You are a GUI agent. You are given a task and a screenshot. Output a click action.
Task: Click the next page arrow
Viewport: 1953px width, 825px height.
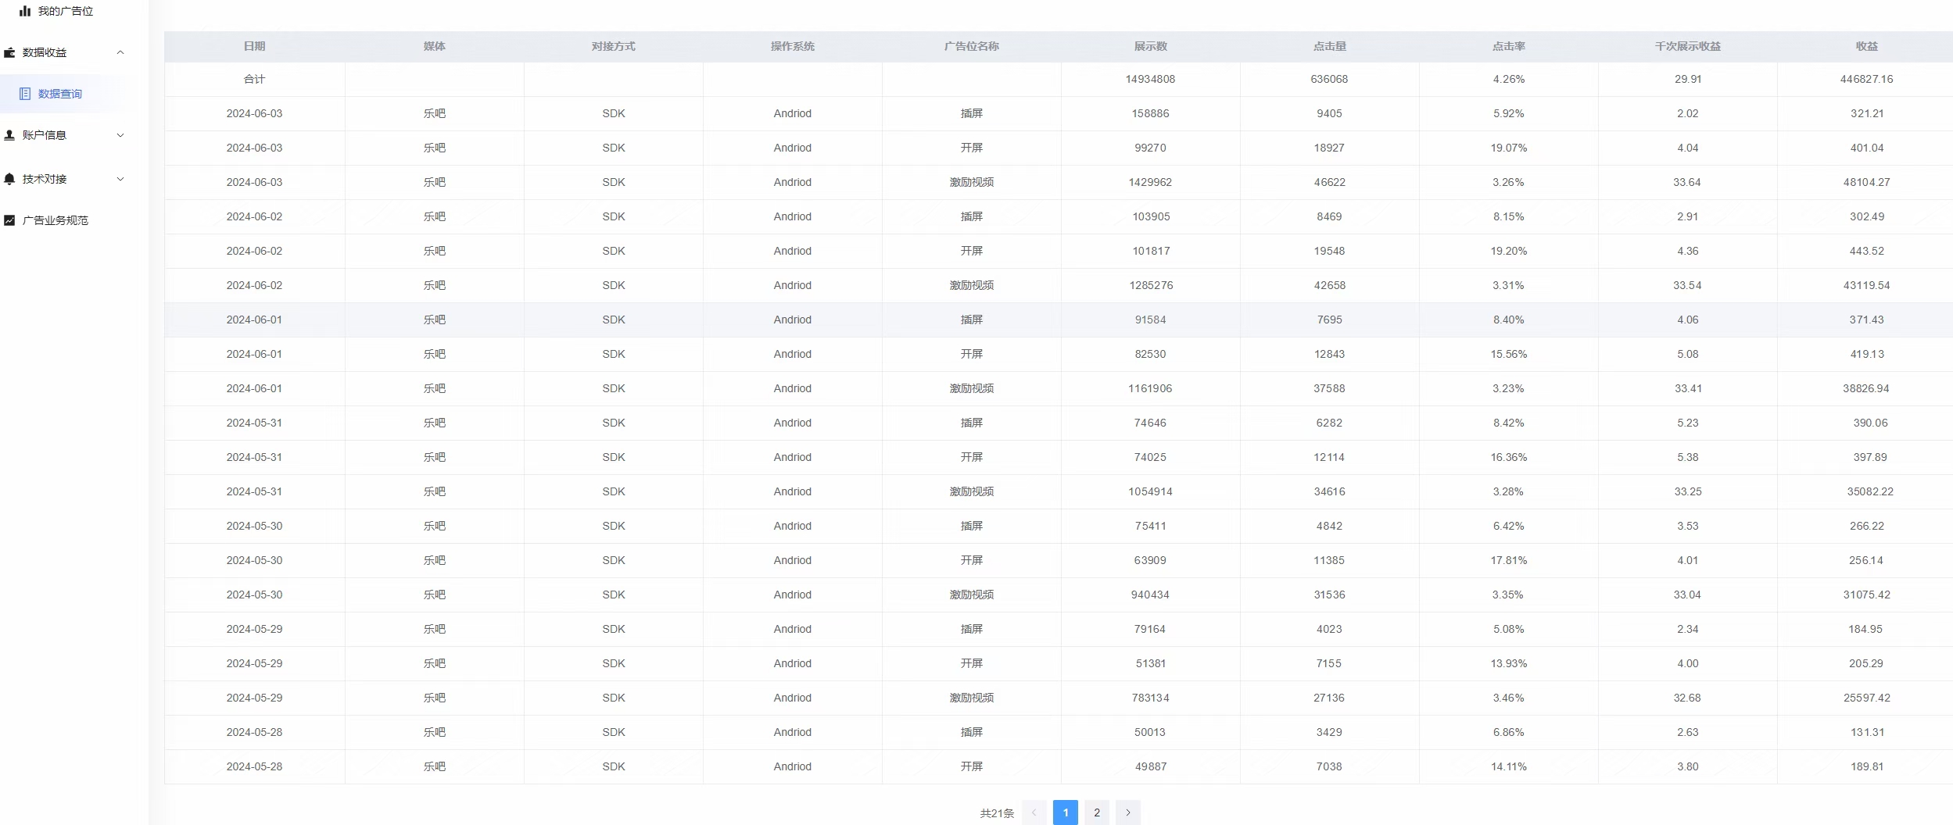(1127, 812)
